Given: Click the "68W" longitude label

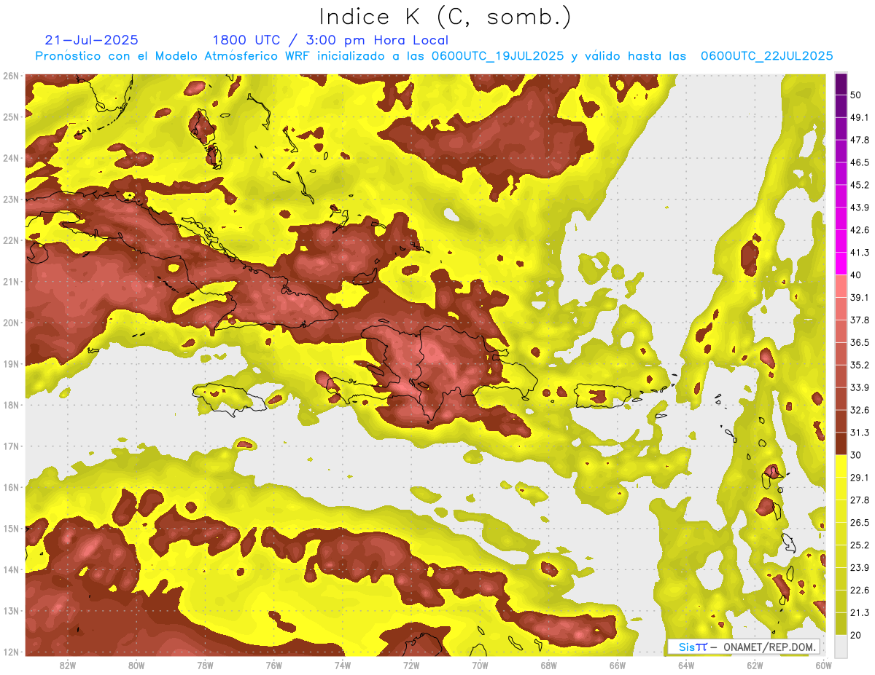Looking at the screenshot, I should (549, 666).
